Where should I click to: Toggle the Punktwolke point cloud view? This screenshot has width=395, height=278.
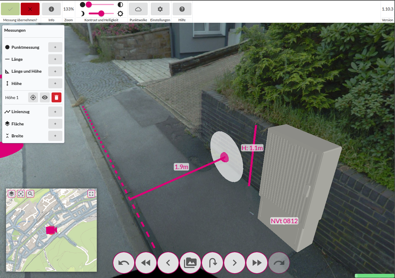138,9
